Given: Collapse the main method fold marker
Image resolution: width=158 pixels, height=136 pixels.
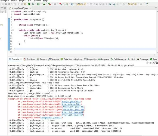Looking at the screenshot, I should point(13,30).
